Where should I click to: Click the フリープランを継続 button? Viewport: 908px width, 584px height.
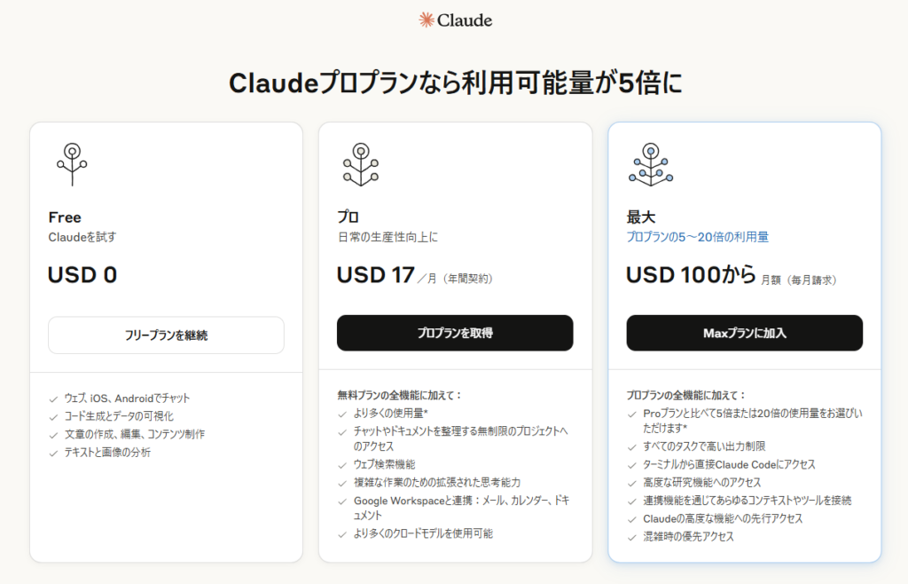[x=166, y=335]
